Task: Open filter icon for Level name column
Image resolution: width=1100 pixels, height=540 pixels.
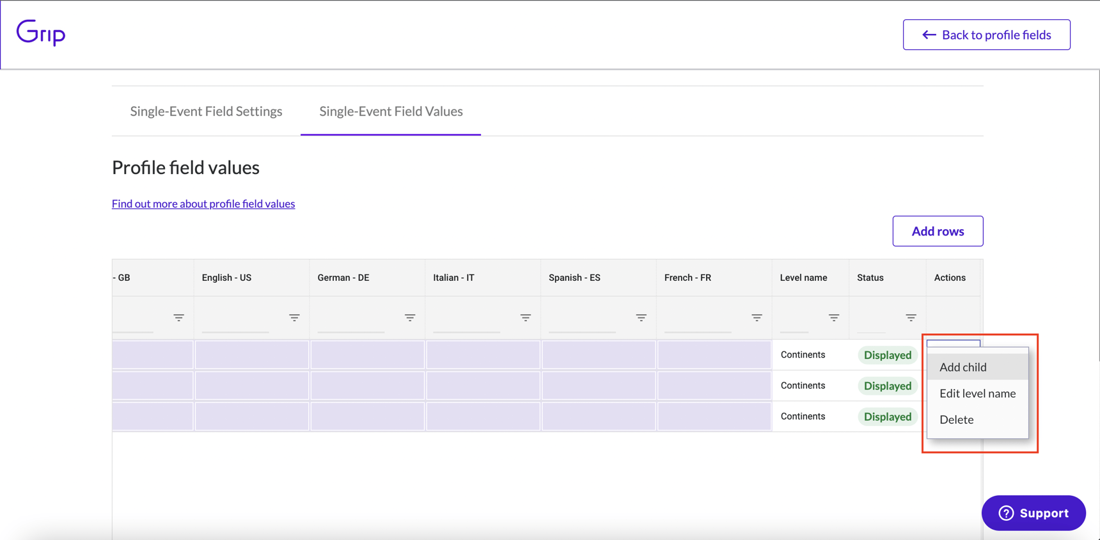Action: click(834, 317)
